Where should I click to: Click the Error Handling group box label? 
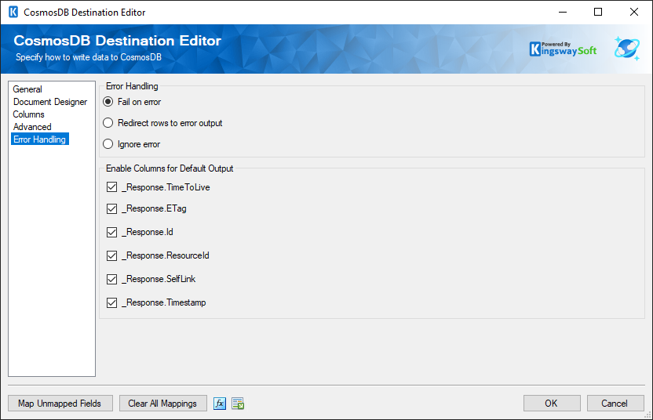tap(132, 86)
